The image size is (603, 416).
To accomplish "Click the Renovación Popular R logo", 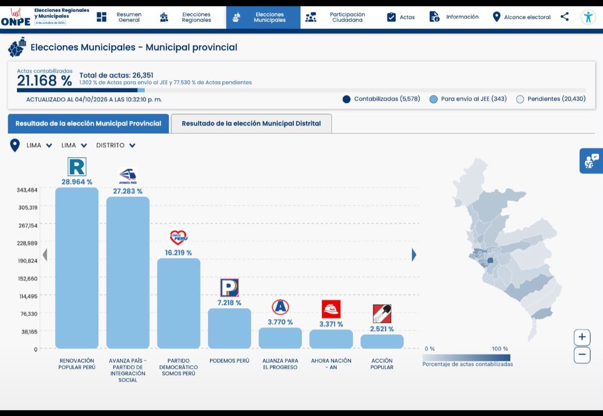I will [77, 167].
